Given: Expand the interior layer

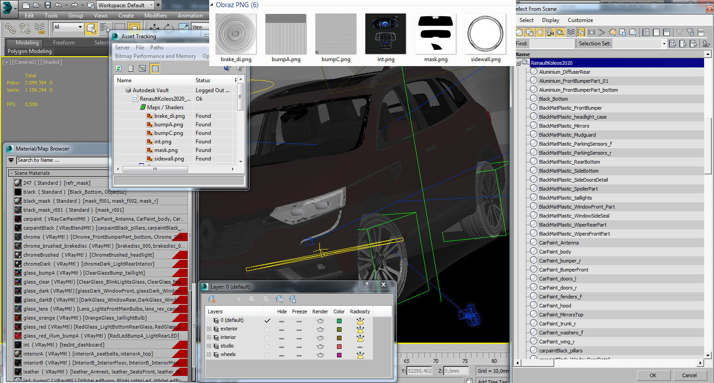Looking at the screenshot, I should [x=209, y=338].
